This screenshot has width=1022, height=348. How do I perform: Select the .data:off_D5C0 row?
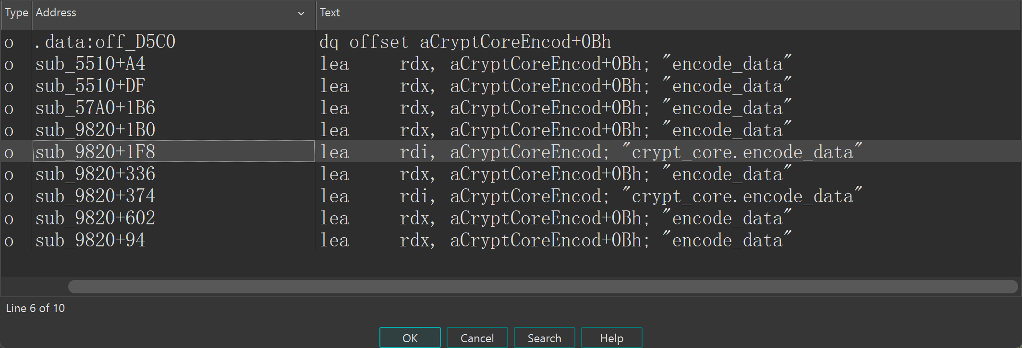tap(105, 42)
